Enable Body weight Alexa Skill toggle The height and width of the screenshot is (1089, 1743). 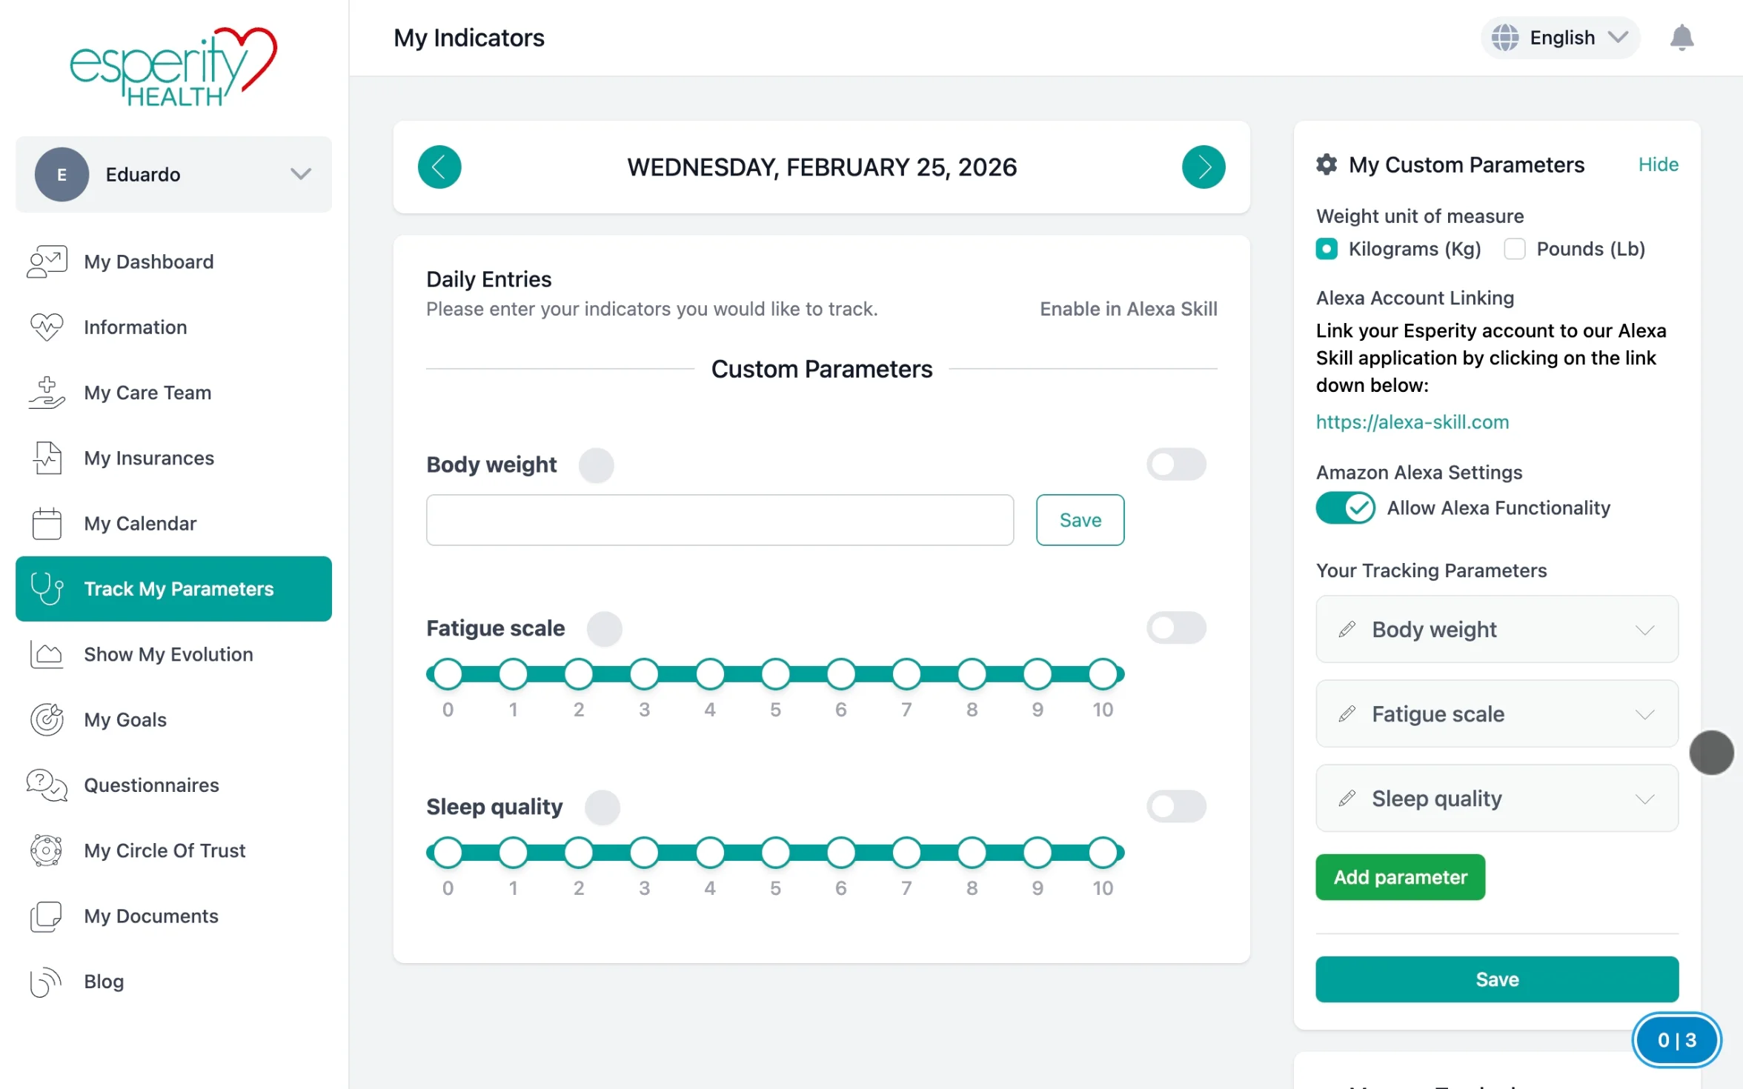pos(1176,464)
